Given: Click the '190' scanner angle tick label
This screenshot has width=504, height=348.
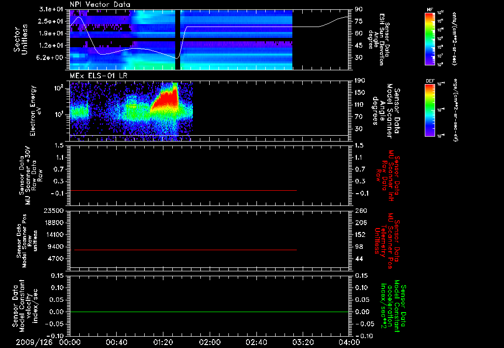Looking at the screenshot, I should (360, 81).
